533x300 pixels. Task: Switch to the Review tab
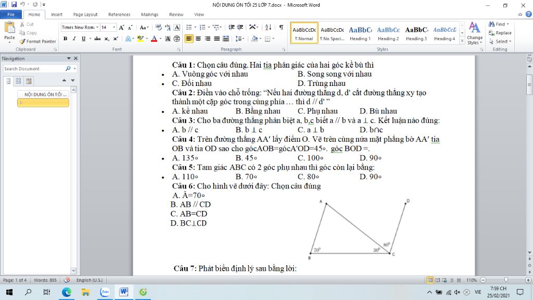[176, 14]
